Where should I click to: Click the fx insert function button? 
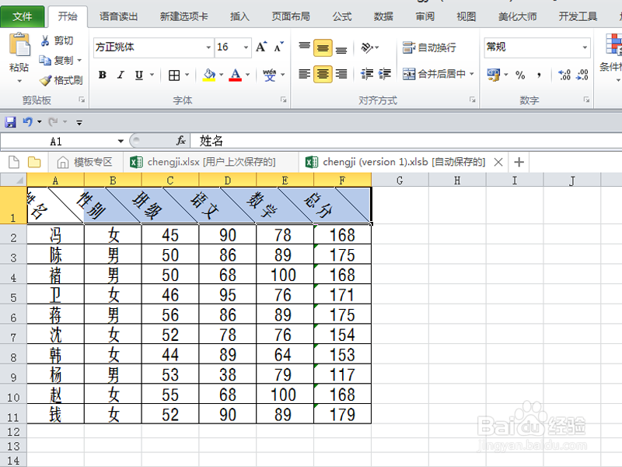[x=181, y=141]
